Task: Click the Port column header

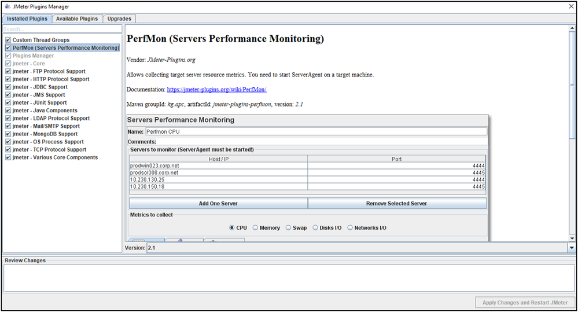Action: (x=397, y=159)
